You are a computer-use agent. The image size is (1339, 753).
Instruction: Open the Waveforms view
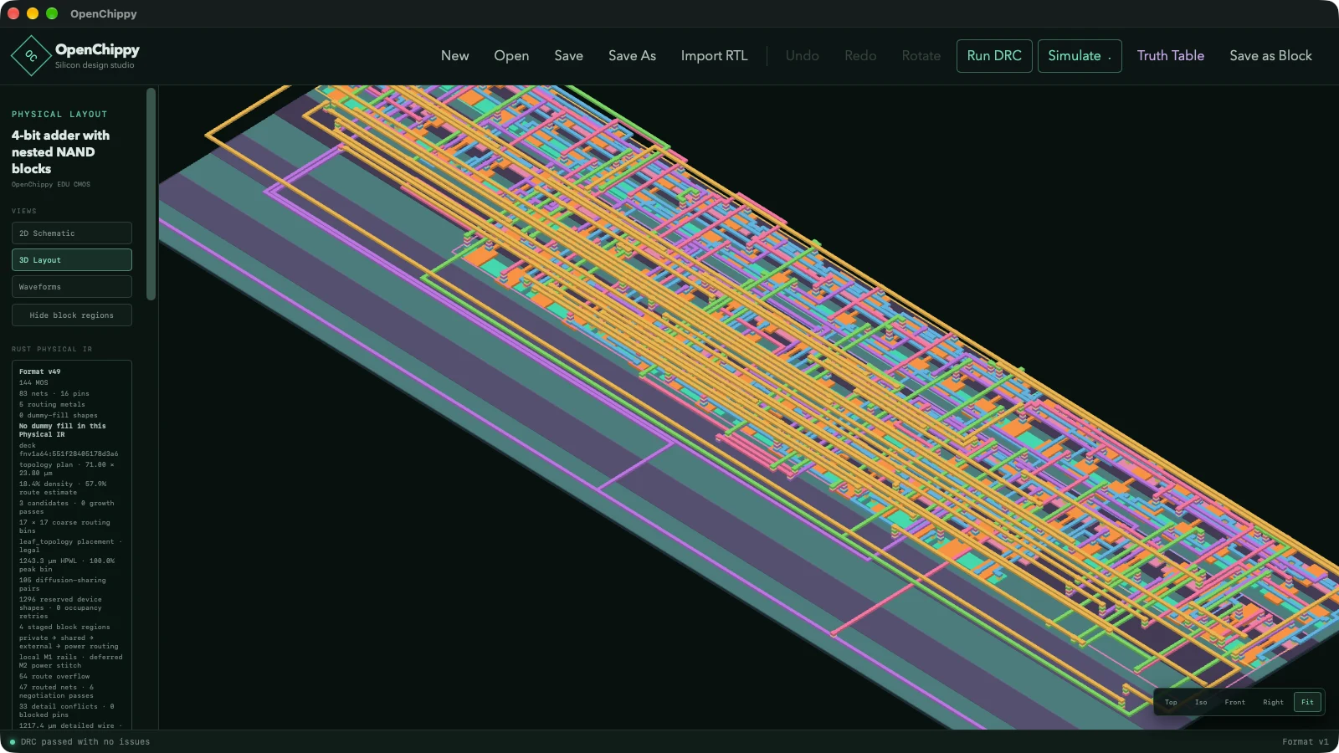72,287
